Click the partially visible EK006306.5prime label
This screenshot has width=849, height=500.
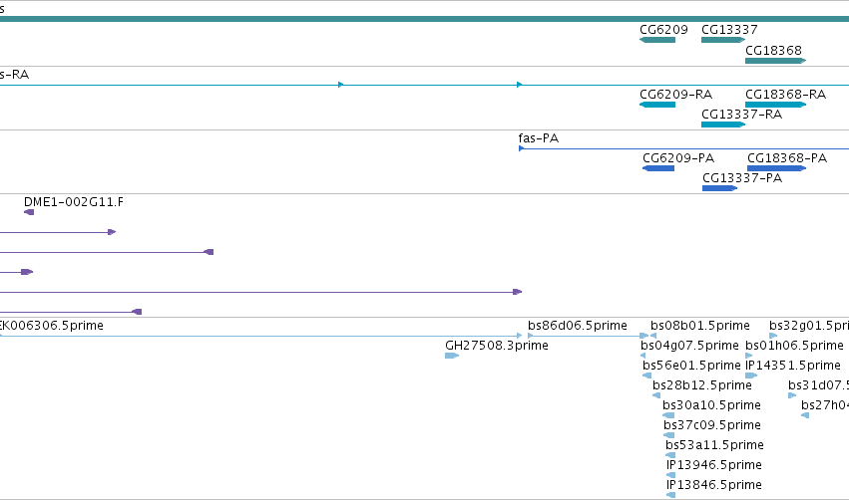52,326
